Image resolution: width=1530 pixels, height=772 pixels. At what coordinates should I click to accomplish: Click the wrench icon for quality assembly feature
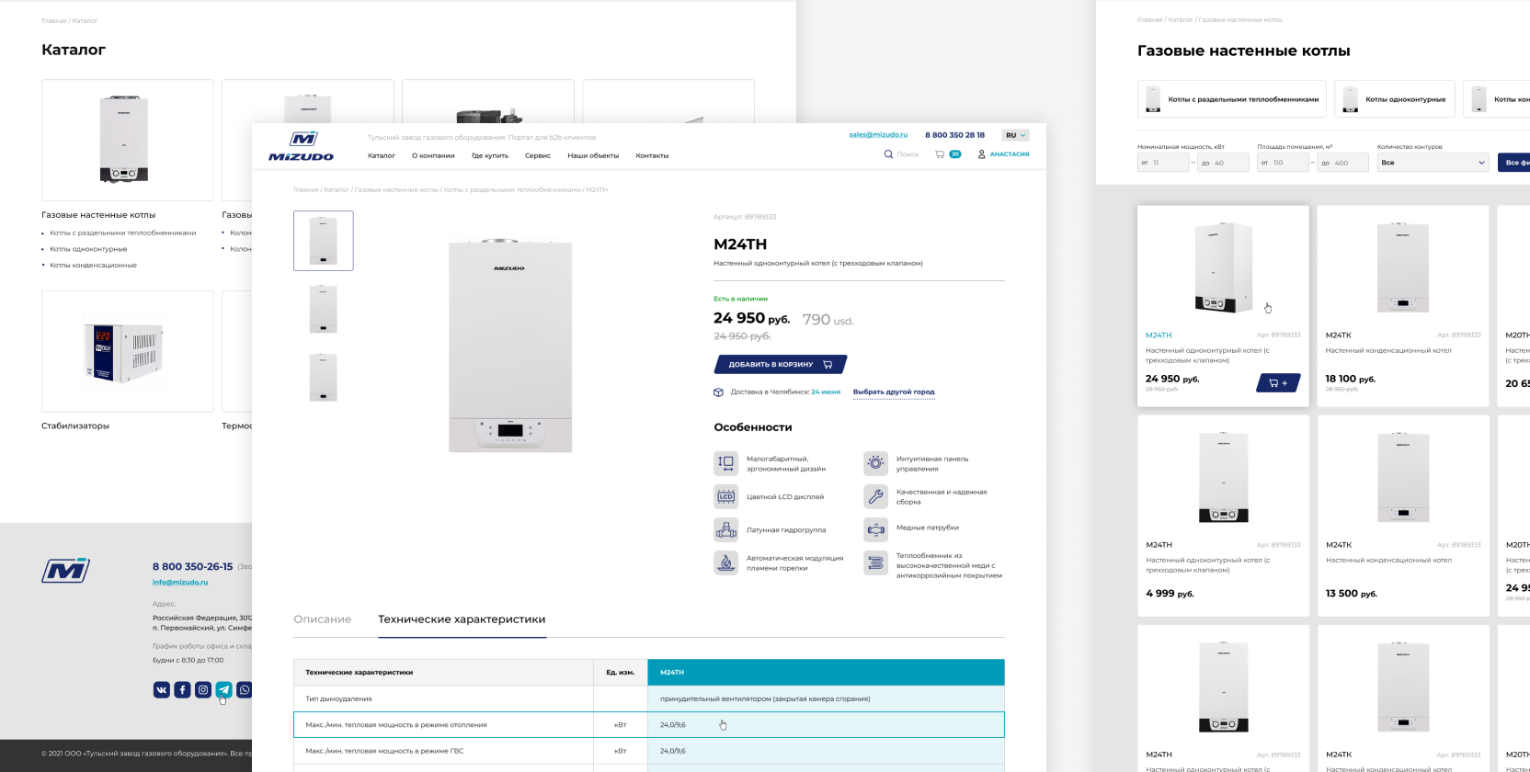point(876,496)
